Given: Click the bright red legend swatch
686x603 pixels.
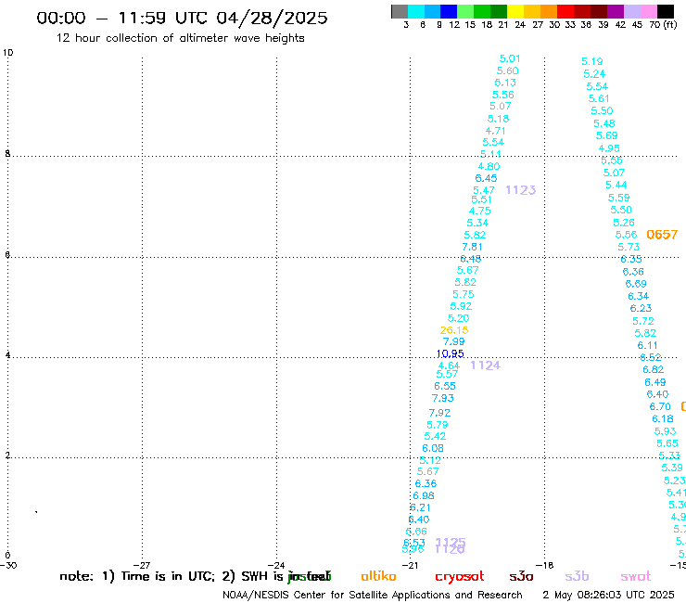Looking at the screenshot, I should point(565,11).
